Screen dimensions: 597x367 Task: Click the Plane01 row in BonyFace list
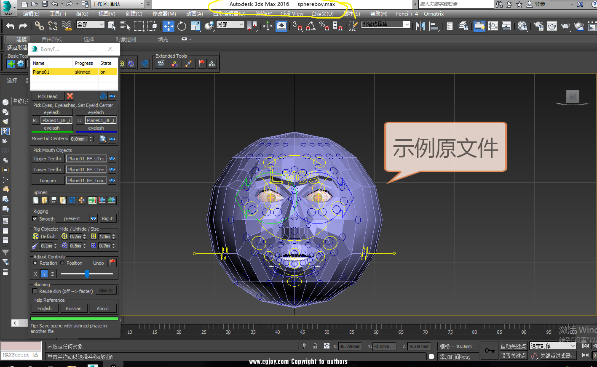(x=75, y=72)
